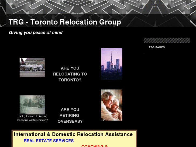Click the Giving you peace of mind tagline

[36, 33]
